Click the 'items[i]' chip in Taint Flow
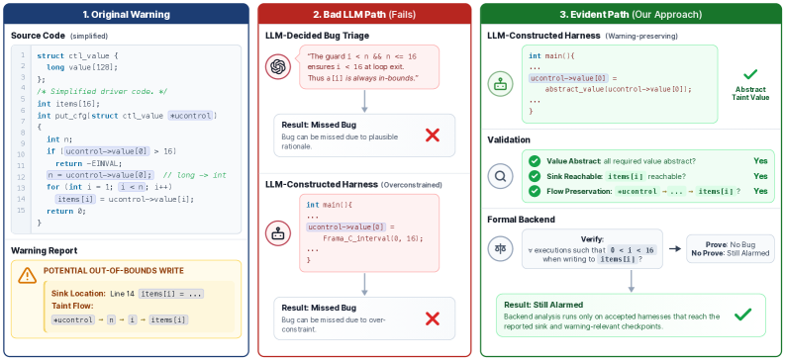 [x=168, y=320]
